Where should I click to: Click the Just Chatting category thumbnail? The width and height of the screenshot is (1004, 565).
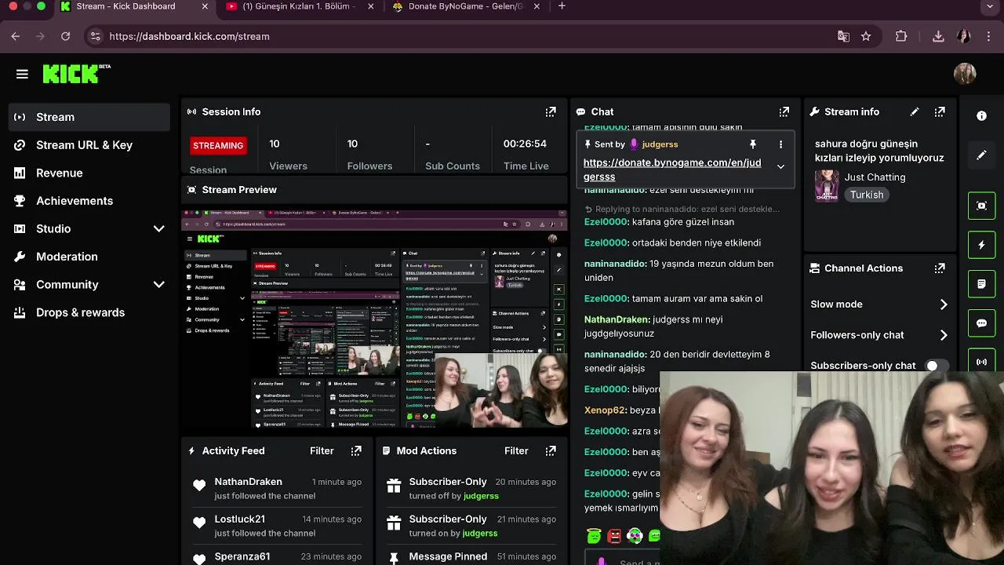(827, 186)
